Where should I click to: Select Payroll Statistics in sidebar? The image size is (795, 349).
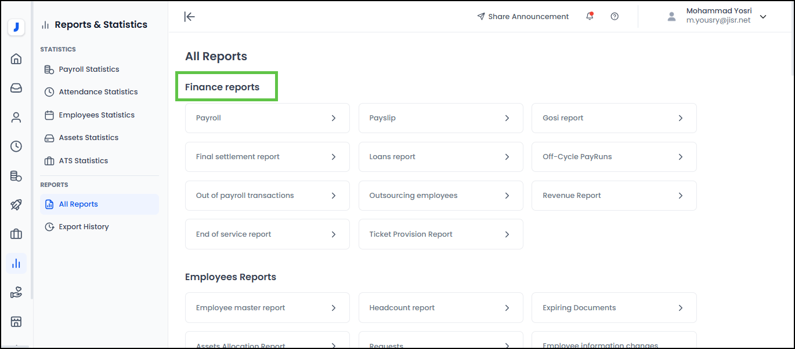[x=89, y=69]
